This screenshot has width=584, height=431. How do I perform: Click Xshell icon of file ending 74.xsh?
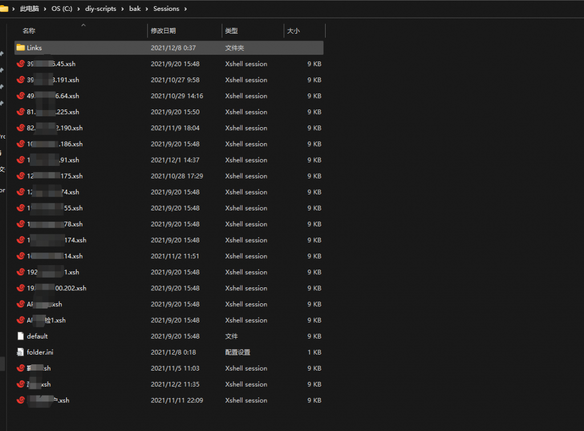click(21, 192)
